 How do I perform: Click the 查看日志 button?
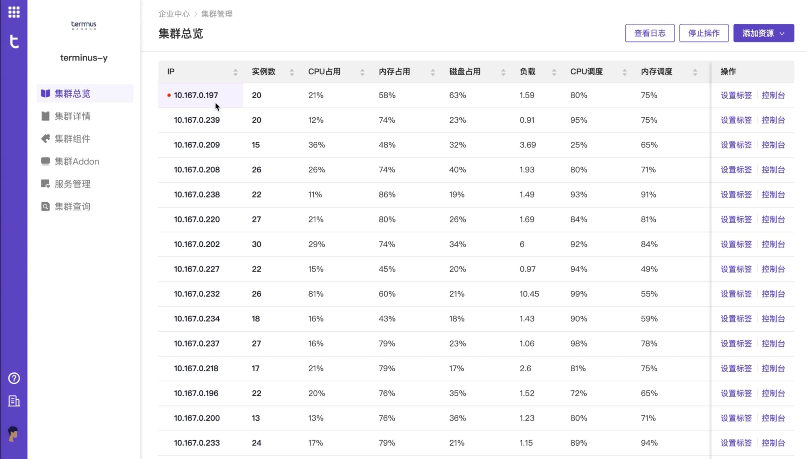pos(649,33)
